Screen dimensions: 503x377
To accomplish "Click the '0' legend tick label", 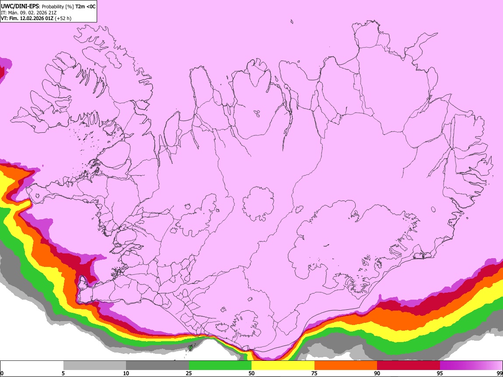I will [2, 374].
